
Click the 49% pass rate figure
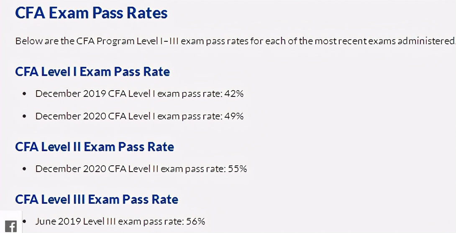coord(234,116)
